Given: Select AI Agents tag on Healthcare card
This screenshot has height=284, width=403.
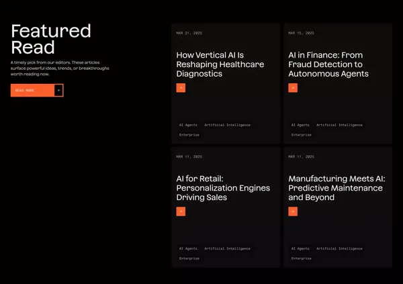Looking at the screenshot, I should (x=188, y=125).
